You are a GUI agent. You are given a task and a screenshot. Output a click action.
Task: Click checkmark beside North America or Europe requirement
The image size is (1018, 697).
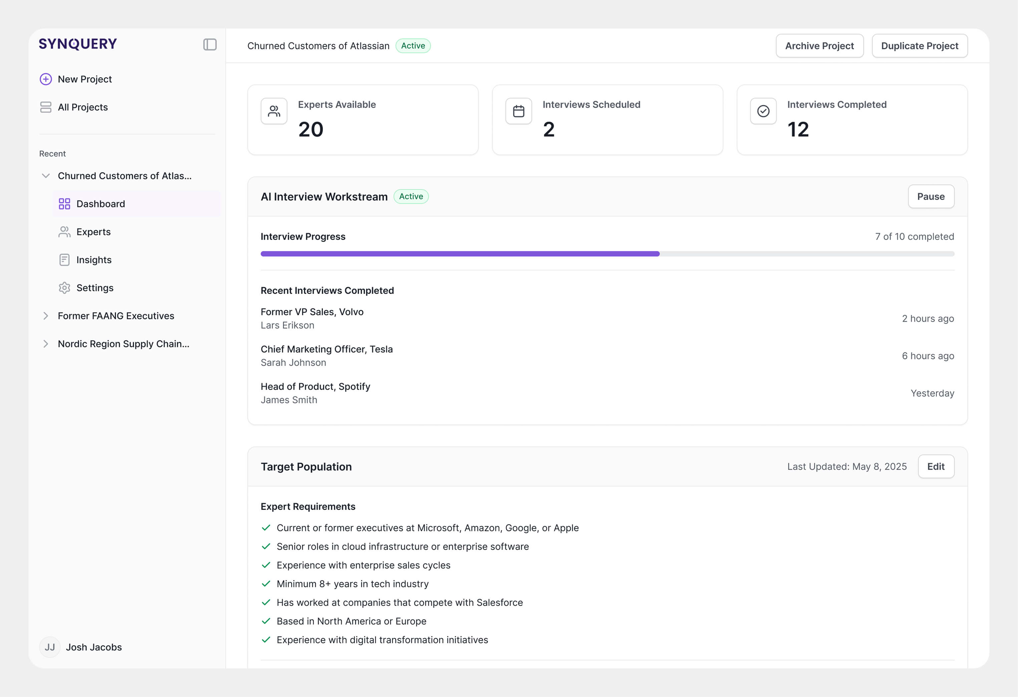[x=266, y=621]
